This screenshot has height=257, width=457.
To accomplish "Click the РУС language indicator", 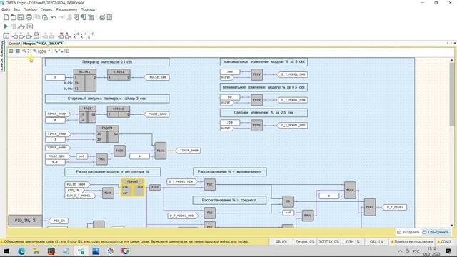I will click(x=416, y=251).
